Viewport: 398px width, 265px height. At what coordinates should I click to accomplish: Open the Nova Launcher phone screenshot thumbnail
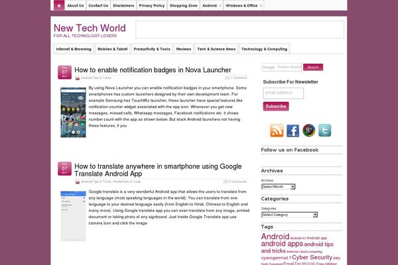[x=73, y=113]
